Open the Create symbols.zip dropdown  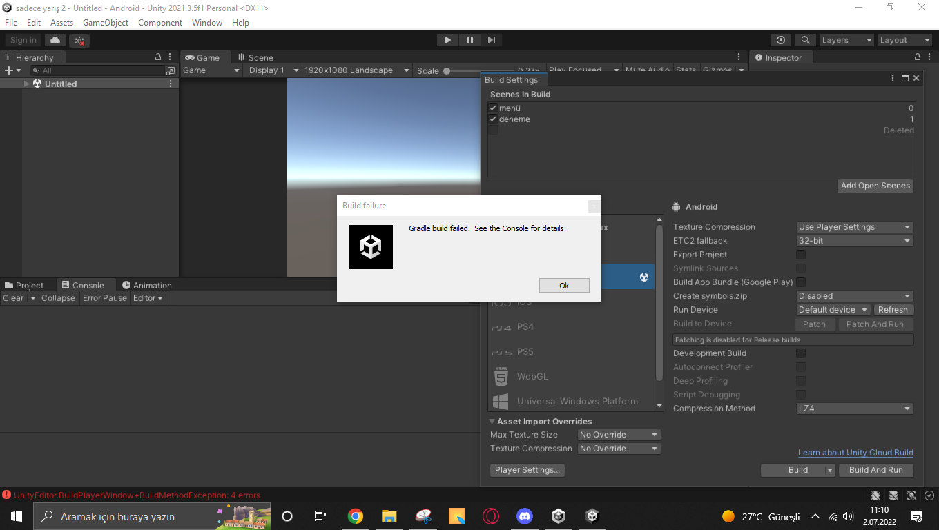click(855, 296)
